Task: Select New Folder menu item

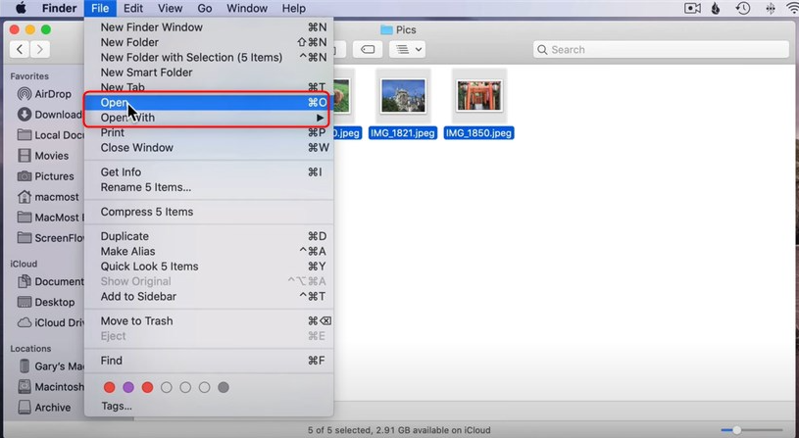Action: [x=209, y=42]
